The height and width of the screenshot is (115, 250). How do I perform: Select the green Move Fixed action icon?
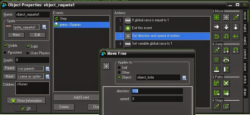[x=217, y=17]
